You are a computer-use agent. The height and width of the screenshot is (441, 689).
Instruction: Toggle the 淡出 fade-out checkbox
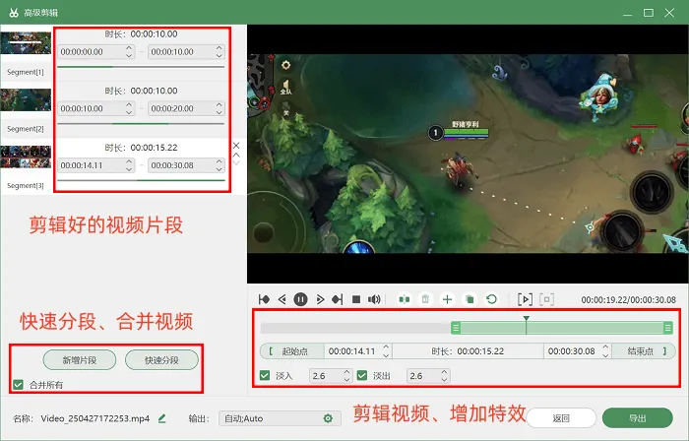[x=362, y=376]
